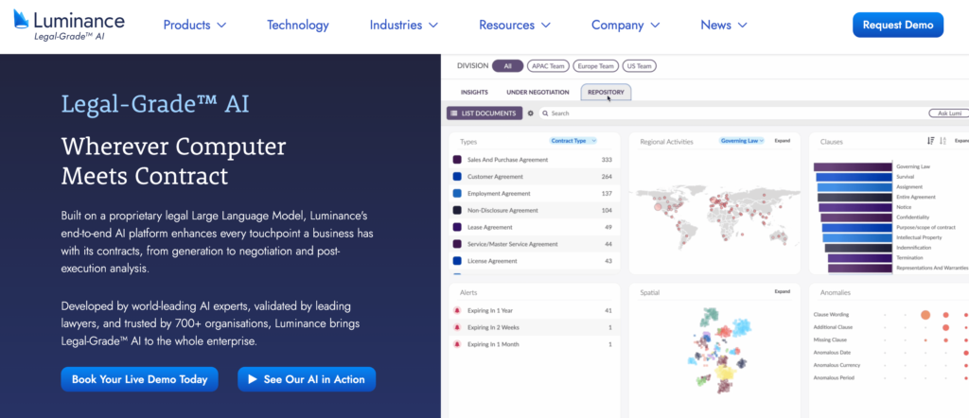Click Book Your Live Demo Today
Viewport: 969px width, 418px height.
pyautogui.click(x=139, y=379)
